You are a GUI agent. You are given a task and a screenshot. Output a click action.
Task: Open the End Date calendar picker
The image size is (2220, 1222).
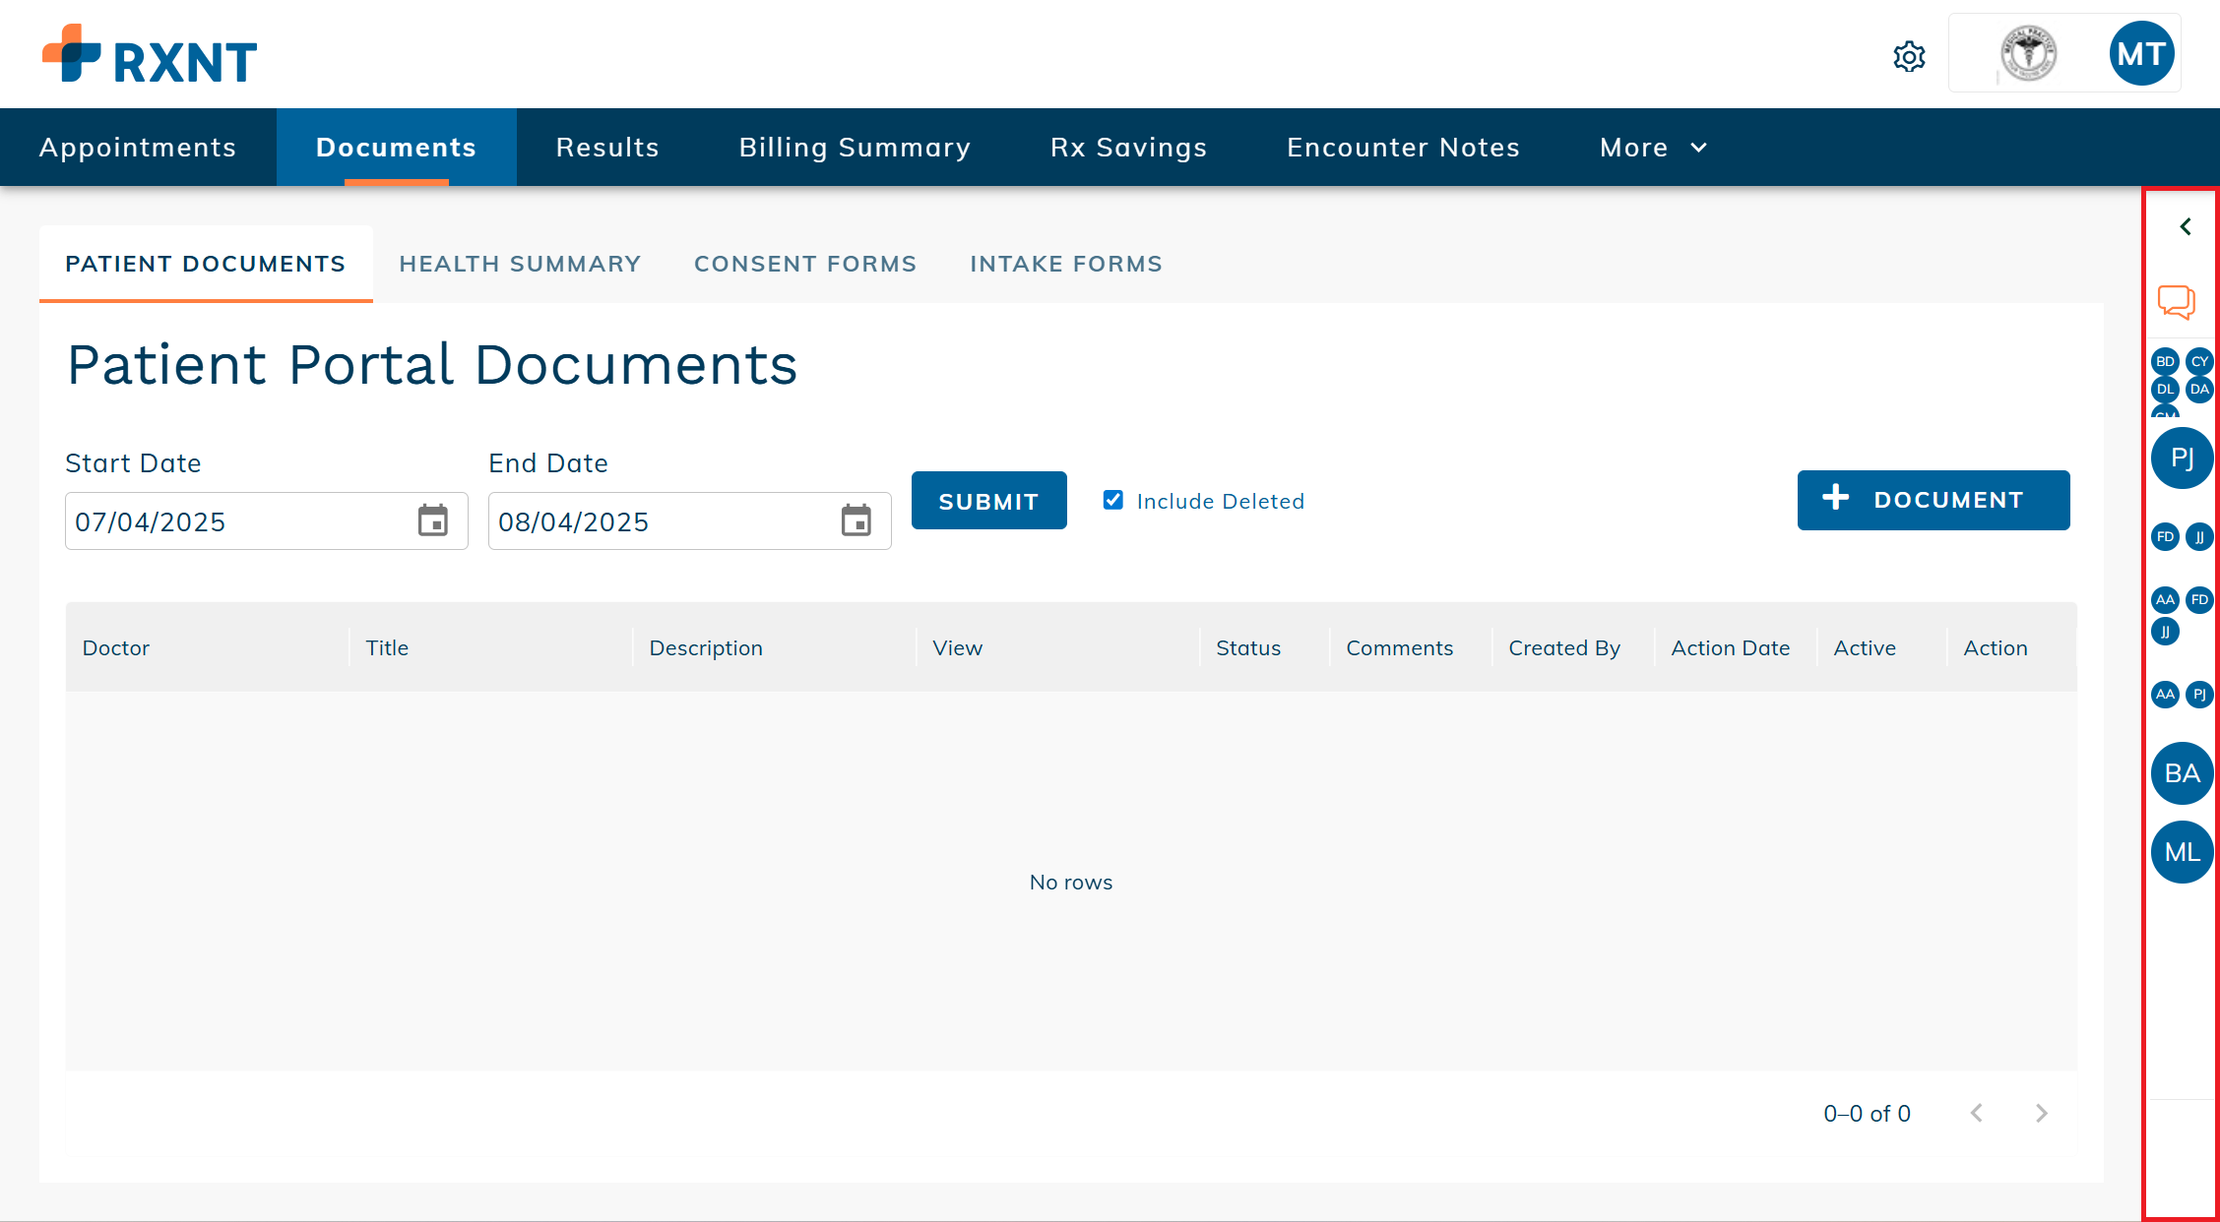click(856, 520)
